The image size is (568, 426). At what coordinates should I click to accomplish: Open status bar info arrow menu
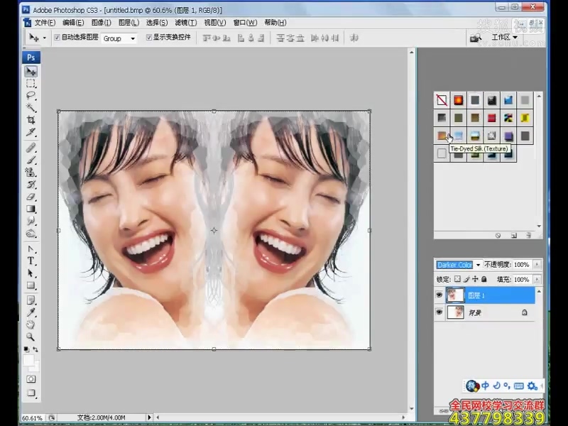[x=149, y=417]
